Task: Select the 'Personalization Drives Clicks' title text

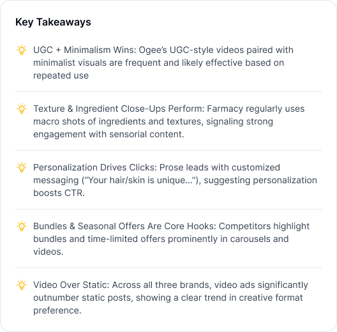Action: coord(95,167)
